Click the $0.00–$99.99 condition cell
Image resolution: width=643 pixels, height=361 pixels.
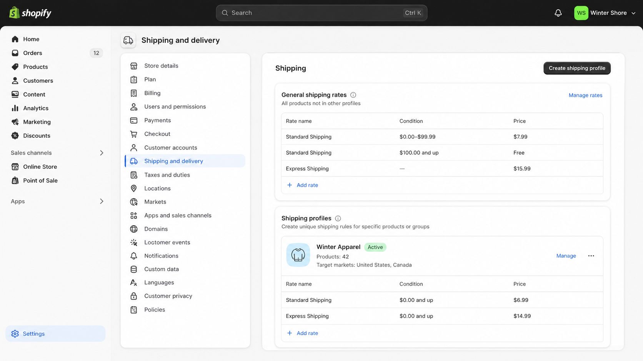(x=417, y=137)
